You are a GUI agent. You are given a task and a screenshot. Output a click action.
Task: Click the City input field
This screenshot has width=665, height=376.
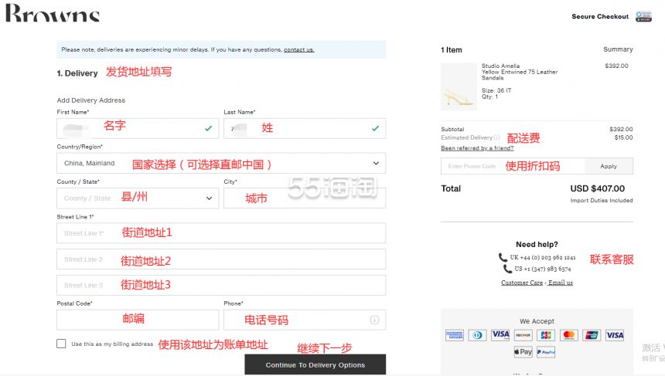(305, 198)
